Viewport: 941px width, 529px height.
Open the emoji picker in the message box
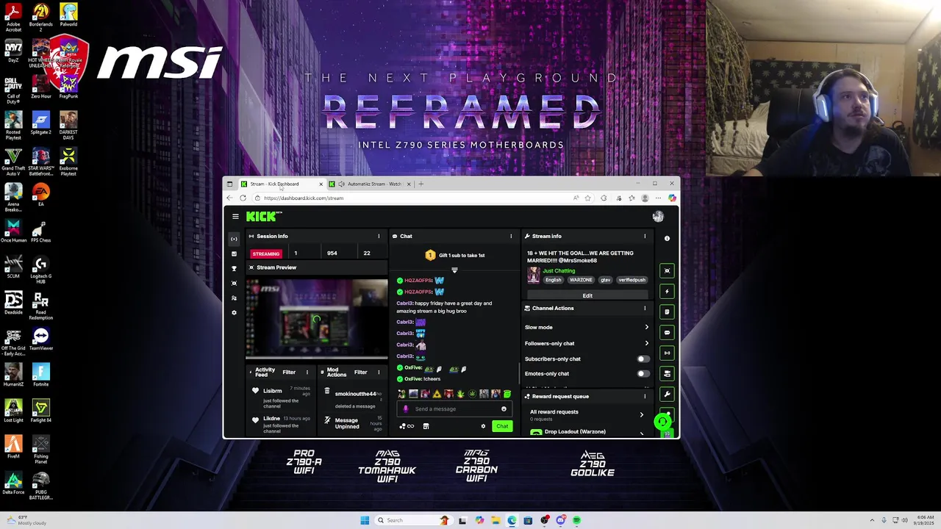click(504, 409)
